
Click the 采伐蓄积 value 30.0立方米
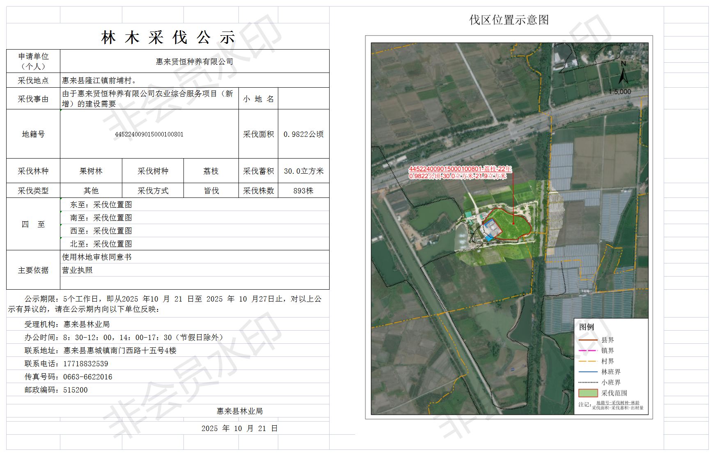303,171
